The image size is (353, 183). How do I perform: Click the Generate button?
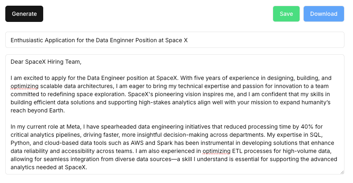24,14
